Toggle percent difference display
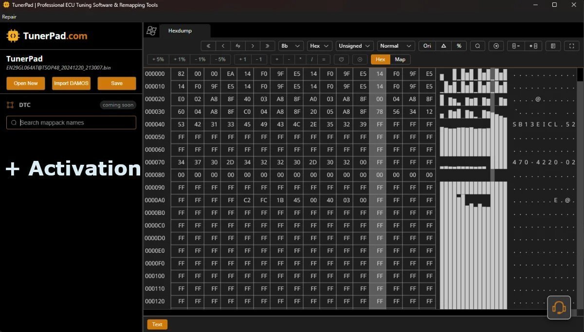The height and width of the screenshot is (332, 584). point(459,46)
